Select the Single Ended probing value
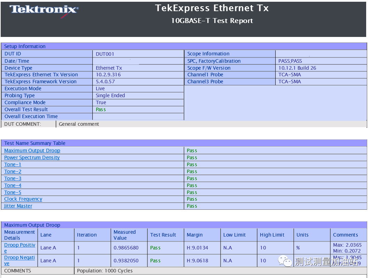 click(110, 95)
